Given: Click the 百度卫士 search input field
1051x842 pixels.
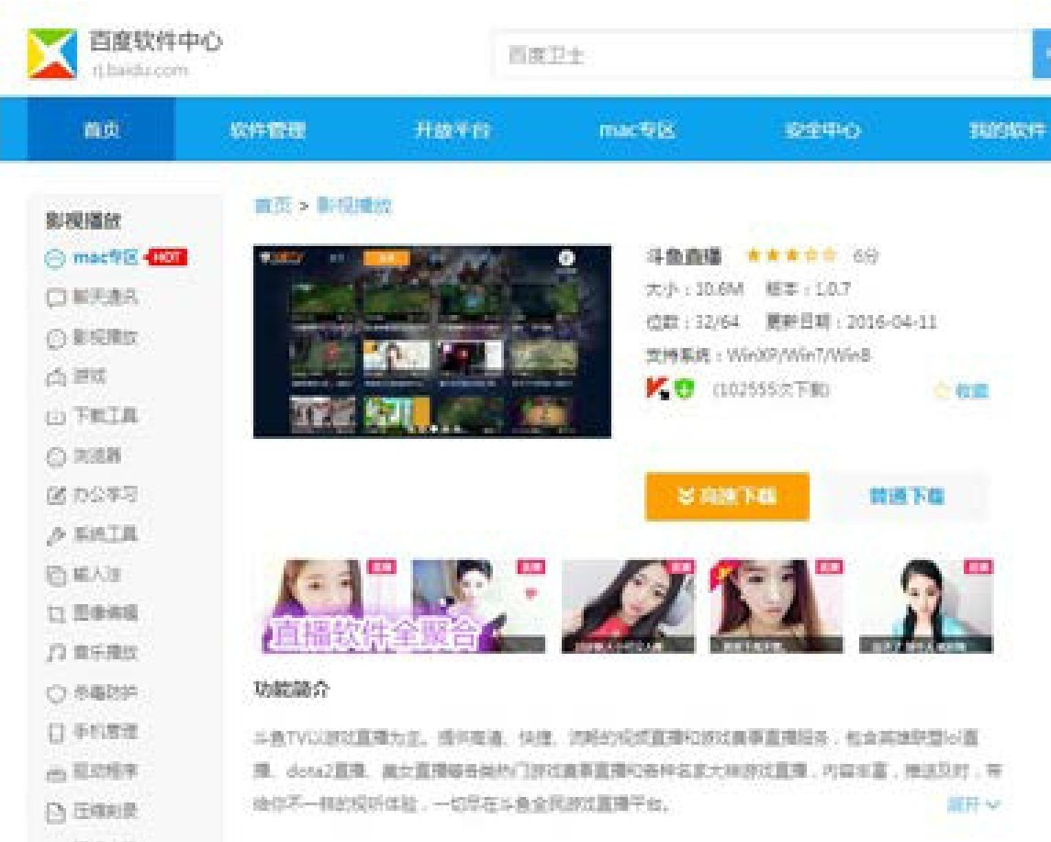Looking at the screenshot, I should 762,56.
